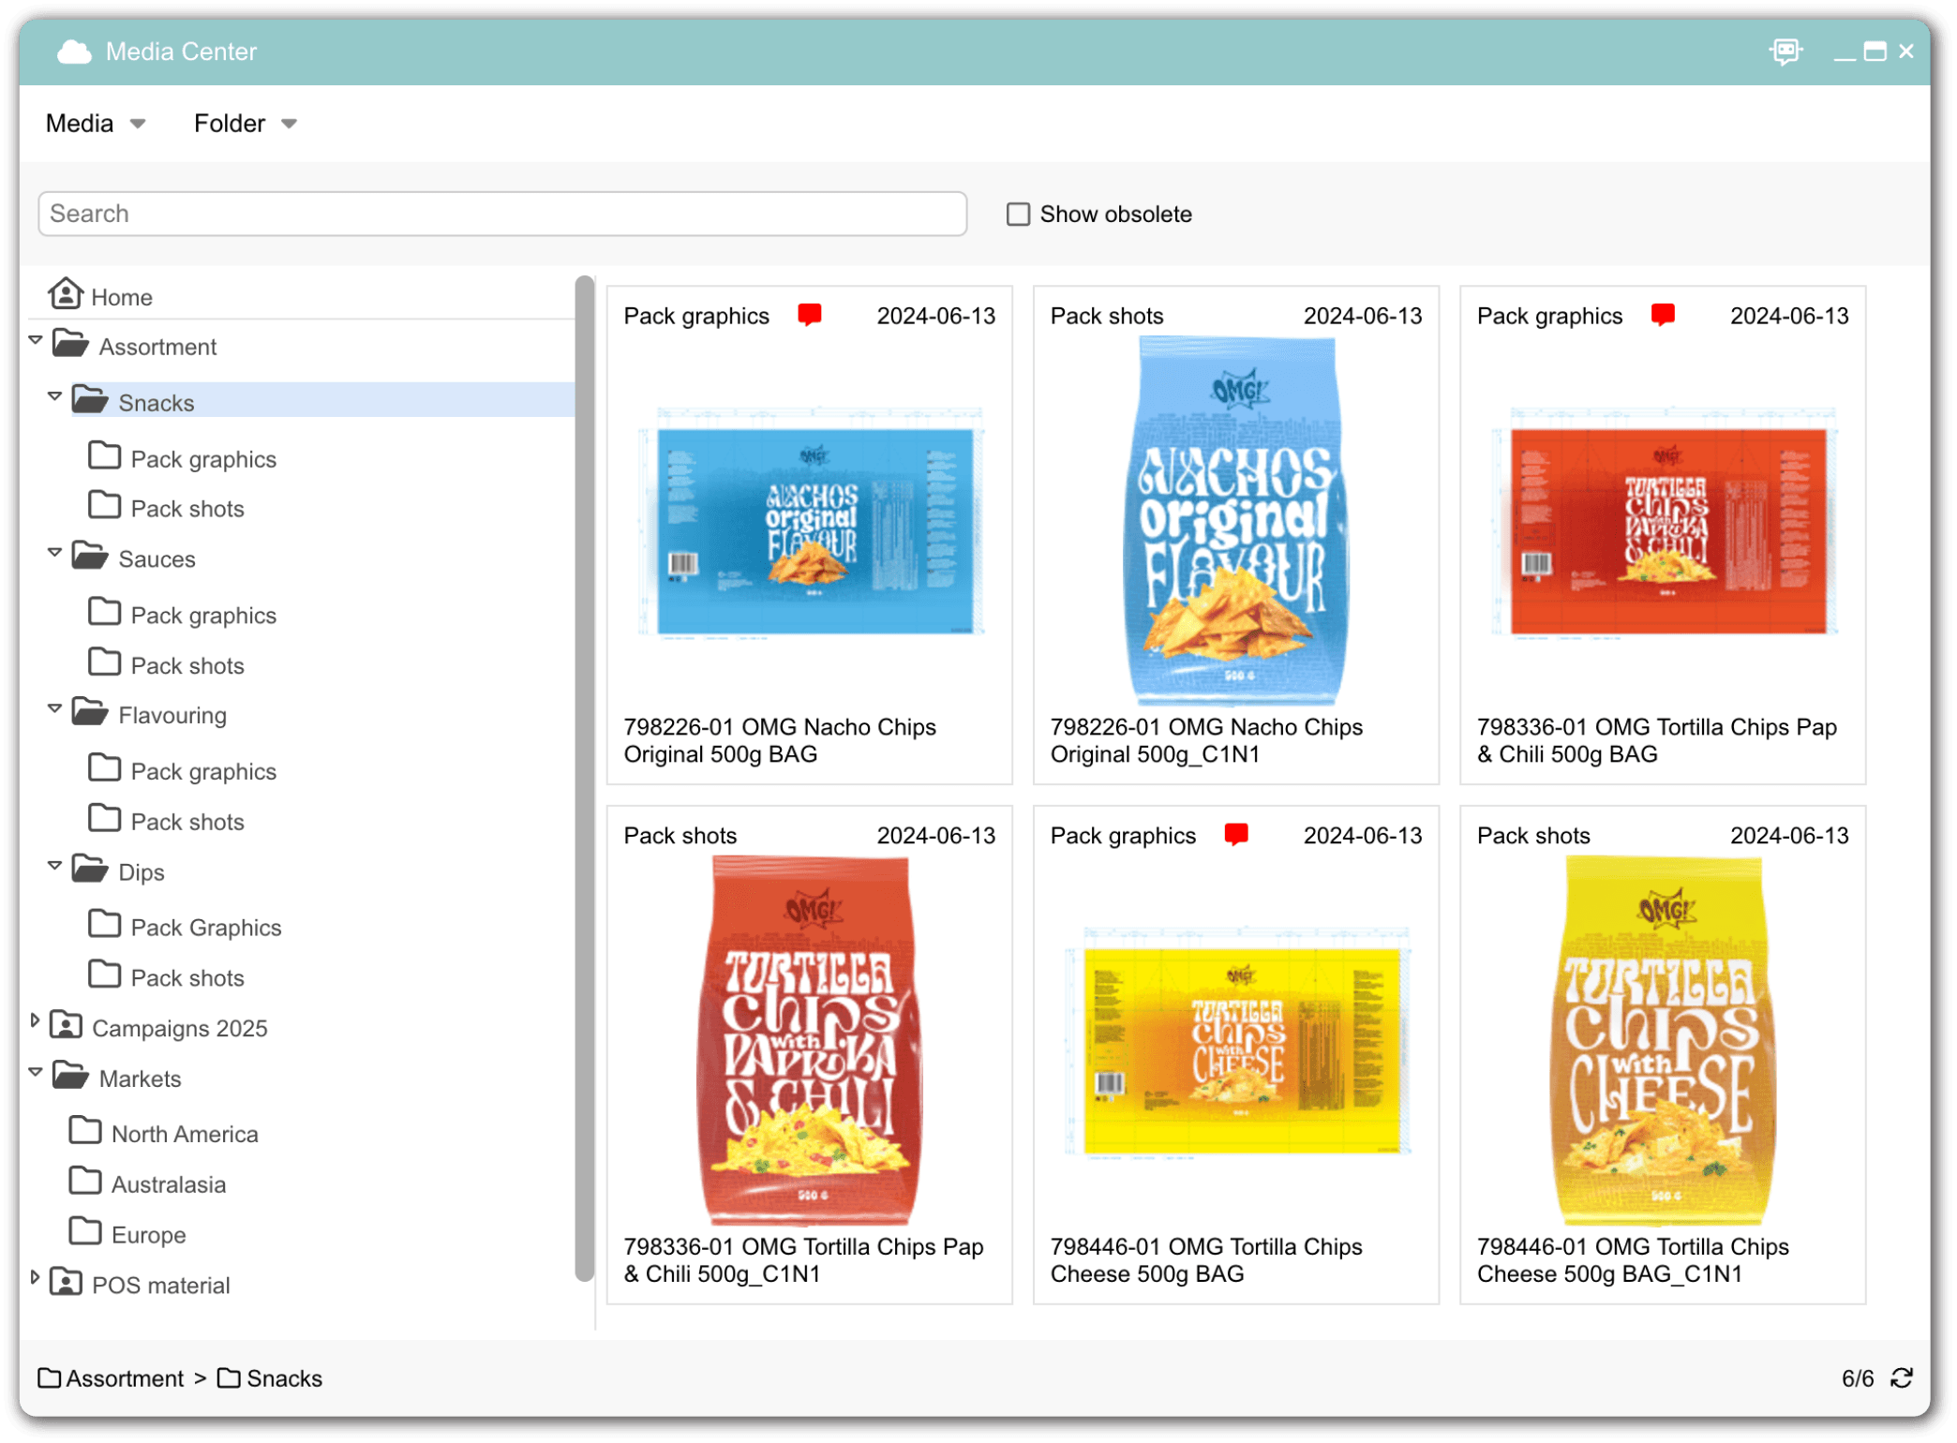Open the Folder menu
Screen dimensions: 1957x1443
244,123
